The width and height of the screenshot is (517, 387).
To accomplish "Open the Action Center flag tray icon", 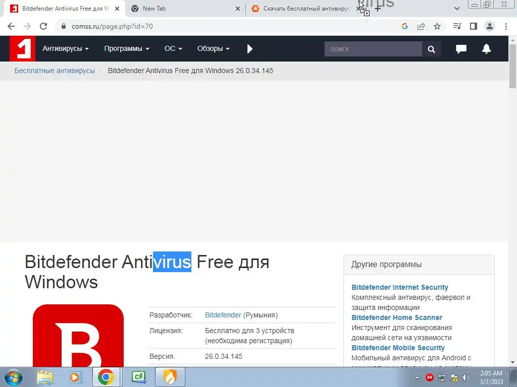I will pos(454,377).
